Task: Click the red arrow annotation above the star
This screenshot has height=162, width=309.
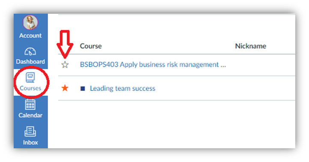Action: coord(65,44)
